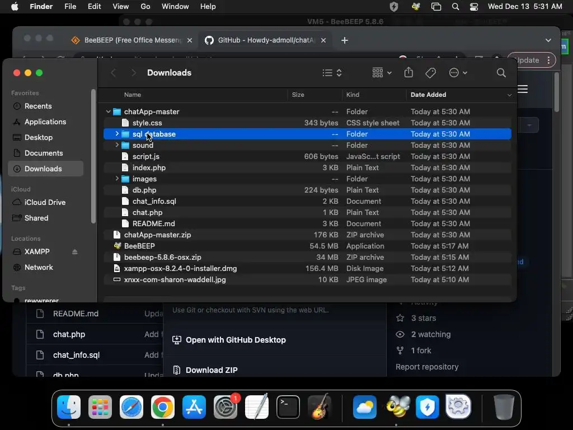Switch to the GitHub chatApp tab
Image resolution: width=573 pixels, height=430 pixels.
click(x=265, y=40)
